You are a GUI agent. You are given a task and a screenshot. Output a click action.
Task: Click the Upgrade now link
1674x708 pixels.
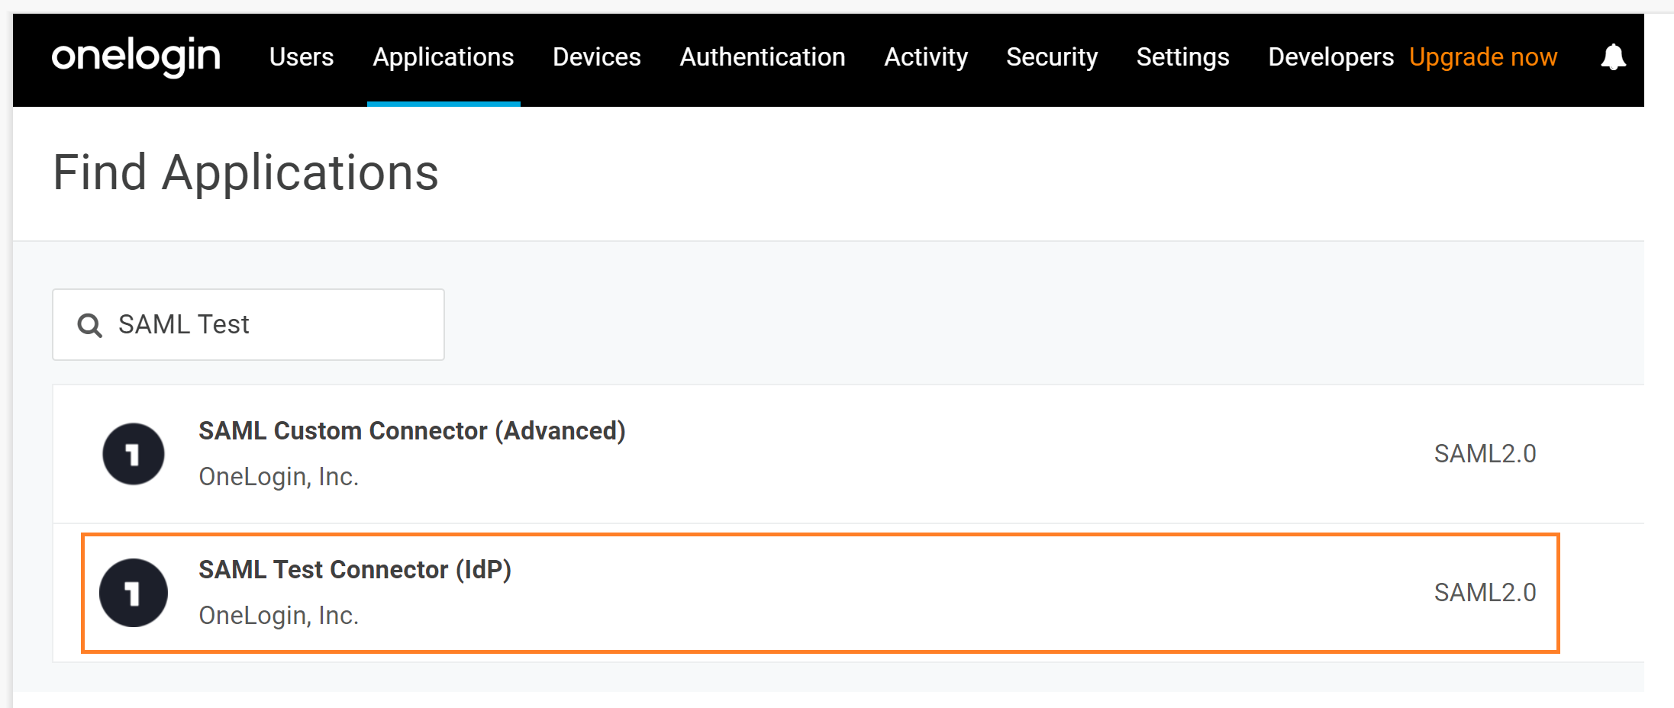[1483, 57]
